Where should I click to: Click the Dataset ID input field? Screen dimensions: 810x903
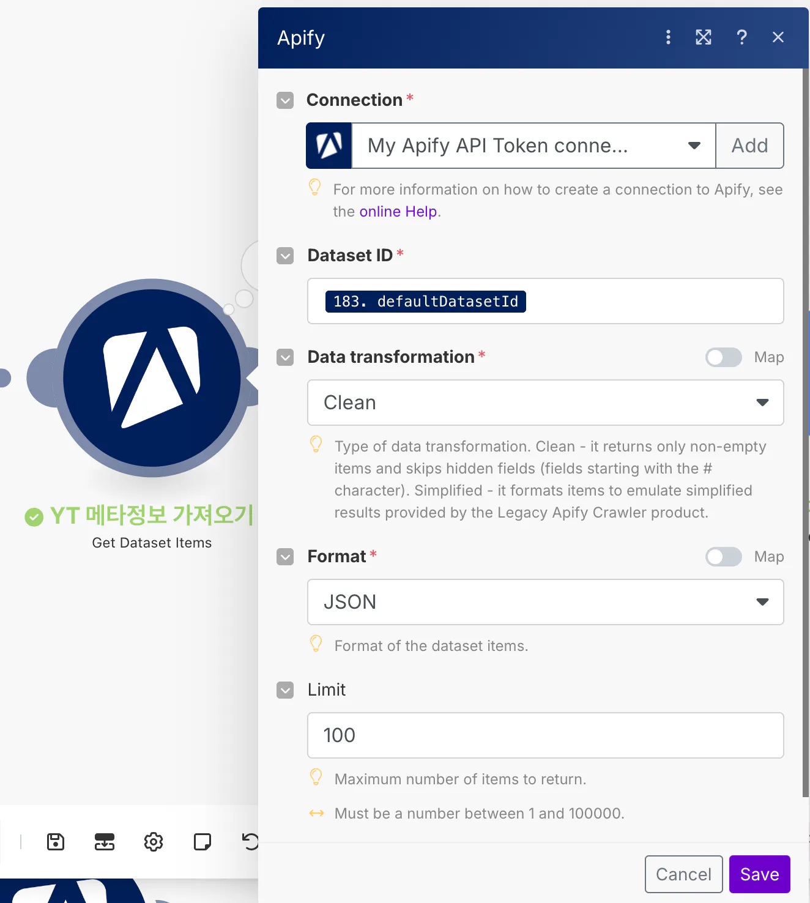546,301
